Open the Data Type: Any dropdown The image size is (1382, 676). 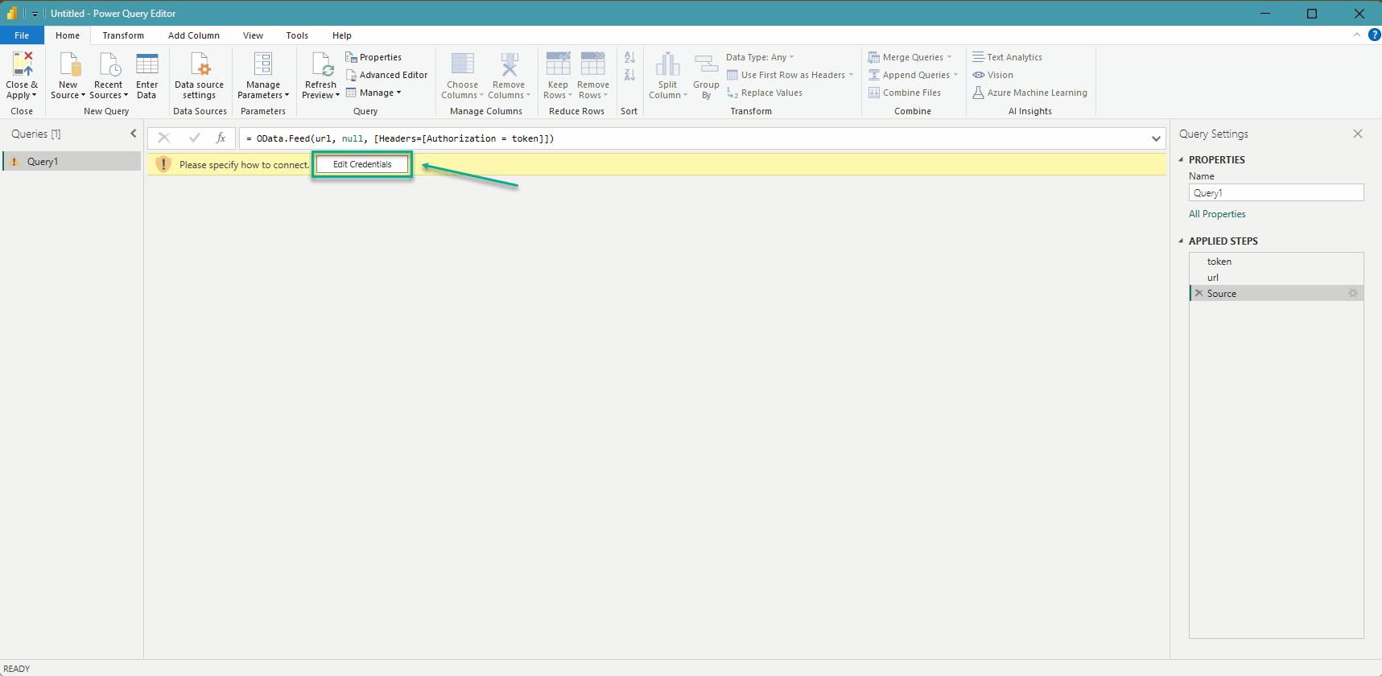tap(759, 57)
